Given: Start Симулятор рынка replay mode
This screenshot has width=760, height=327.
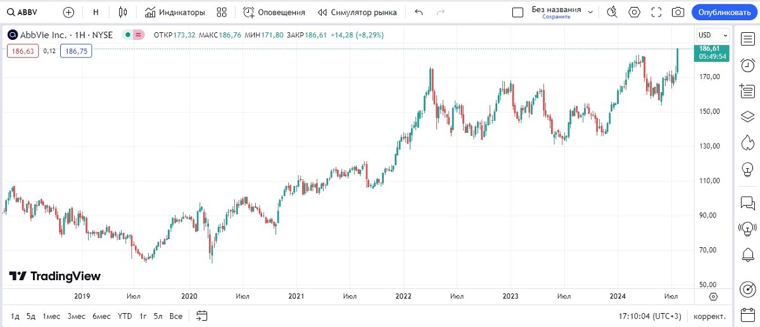Looking at the screenshot, I should tap(357, 12).
